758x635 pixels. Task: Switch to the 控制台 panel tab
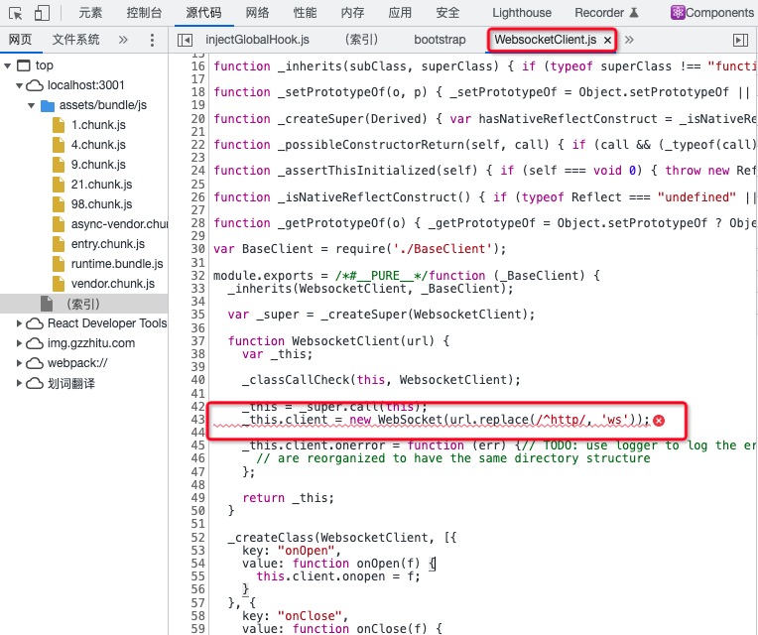pos(146,13)
